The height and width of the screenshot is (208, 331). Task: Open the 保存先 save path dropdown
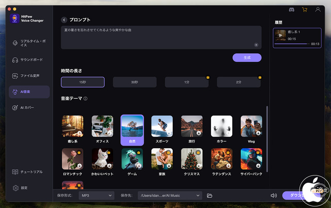coord(170,196)
